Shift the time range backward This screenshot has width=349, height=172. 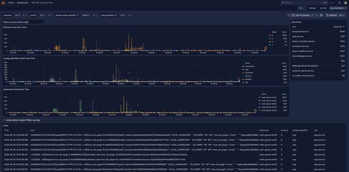(289, 15)
